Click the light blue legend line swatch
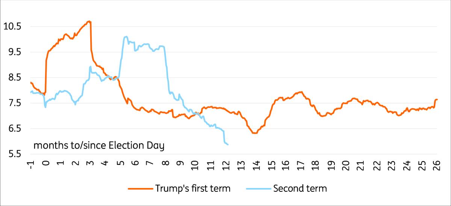Screen dimensions: 451x206 (257, 188)
